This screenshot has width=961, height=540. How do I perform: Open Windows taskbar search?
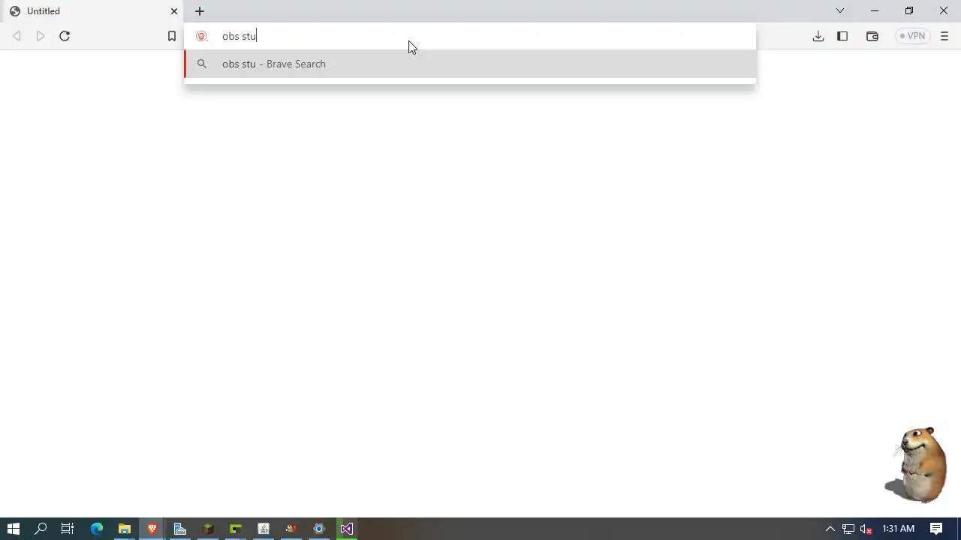tap(41, 529)
